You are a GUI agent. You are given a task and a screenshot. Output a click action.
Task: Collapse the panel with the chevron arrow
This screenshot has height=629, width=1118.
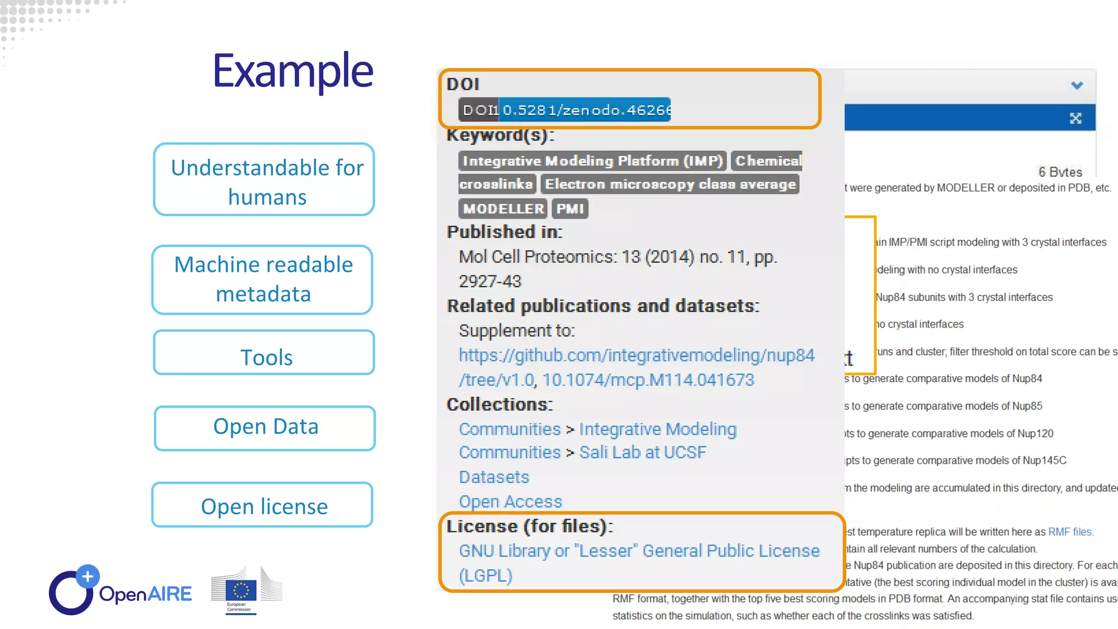[1077, 85]
